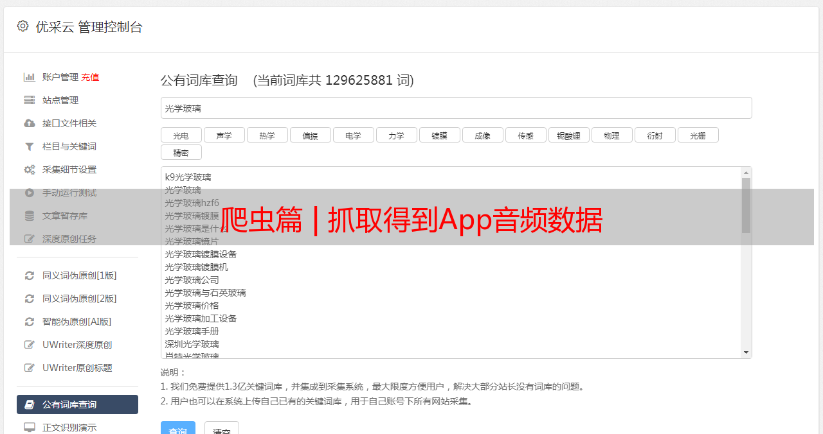
Task: Click the keyword search field containing 光学玻璃
Action: [x=456, y=108]
